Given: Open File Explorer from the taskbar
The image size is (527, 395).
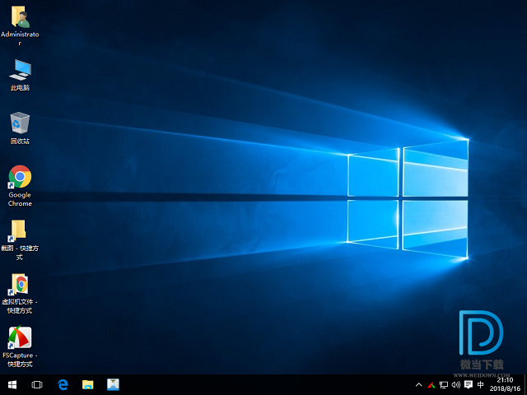Looking at the screenshot, I should tap(88, 385).
